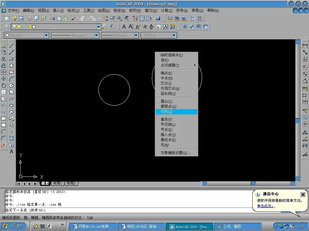309x231 pixels.
Task: Select the Arc draw tool
Action: (11, 79)
